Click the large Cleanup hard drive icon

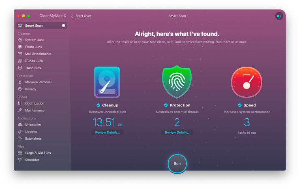(107, 82)
